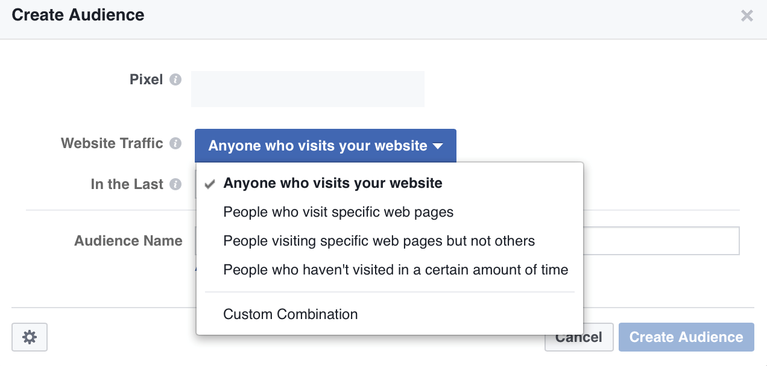Image resolution: width=767 pixels, height=366 pixels.
Task: Click the gray Pixel selection box
Action: pyautogui.click(x=308, y=89)
